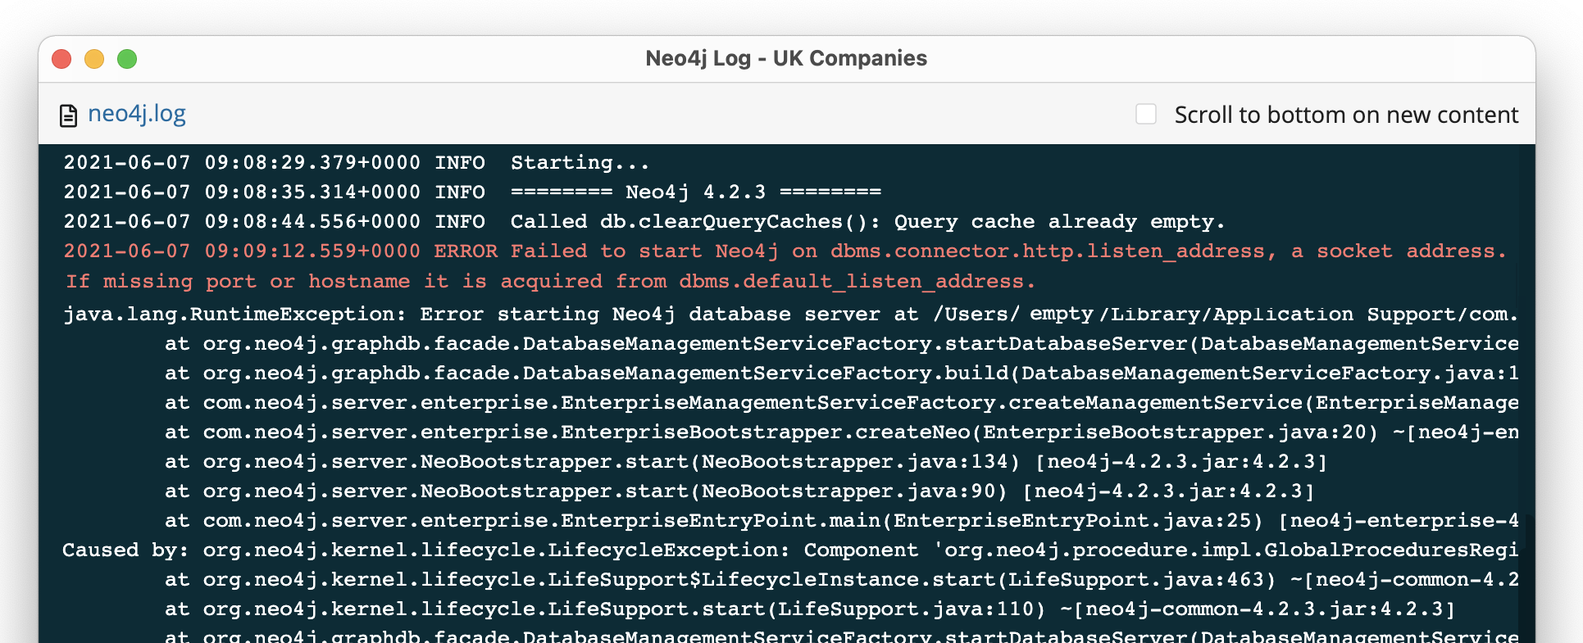Click the DatabaseManagementServiceFactory.build stack line
This screenshot has height=643, width=1583.
(x=840, y=374)
